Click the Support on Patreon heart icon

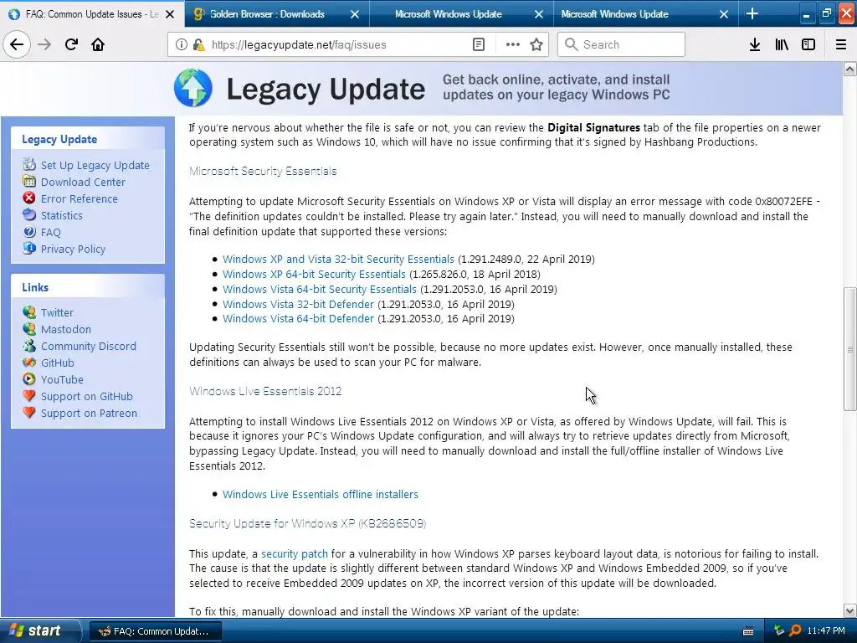pyautogui.click(x=29, y=413)
